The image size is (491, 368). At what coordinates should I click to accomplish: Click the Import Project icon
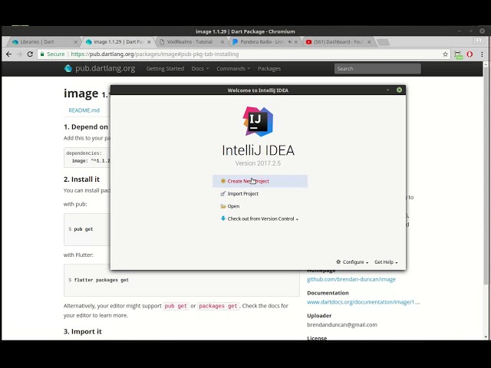coord(223,194)
